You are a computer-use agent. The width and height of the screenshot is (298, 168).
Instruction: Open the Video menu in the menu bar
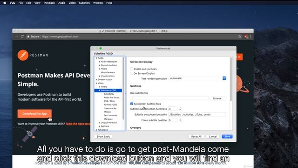click(x=72, y=3)
